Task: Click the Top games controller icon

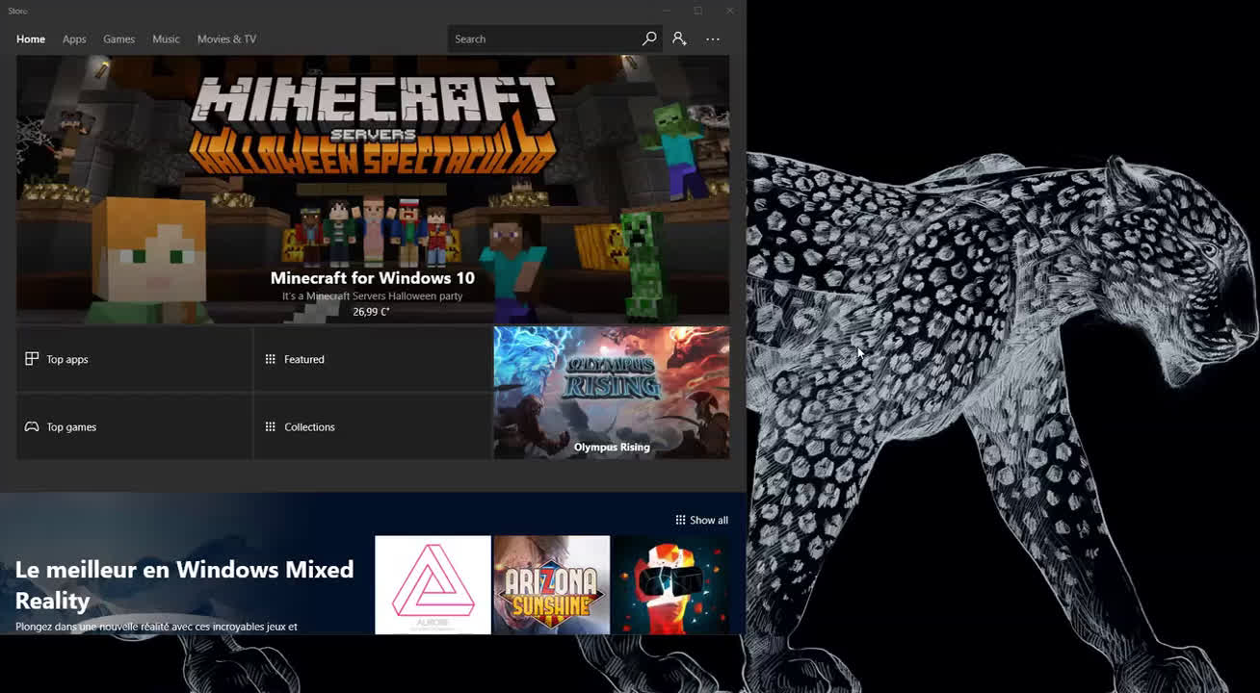Action: [32, 426]
